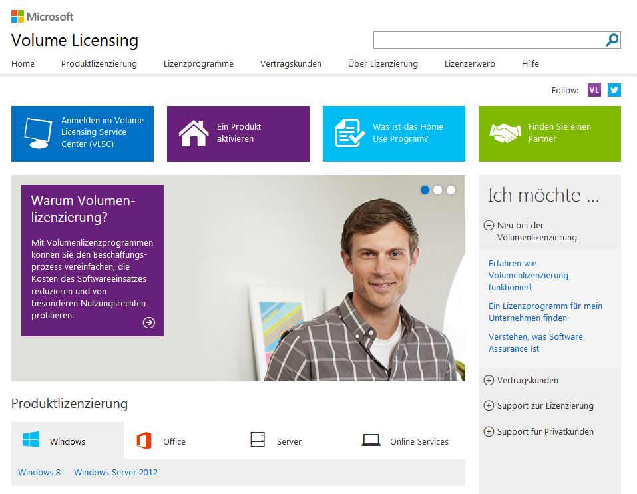Open the Finden Sie einen Partner tile
This screenshot has height=494, width=637.
pyautogui.click(x=550, y=134)
